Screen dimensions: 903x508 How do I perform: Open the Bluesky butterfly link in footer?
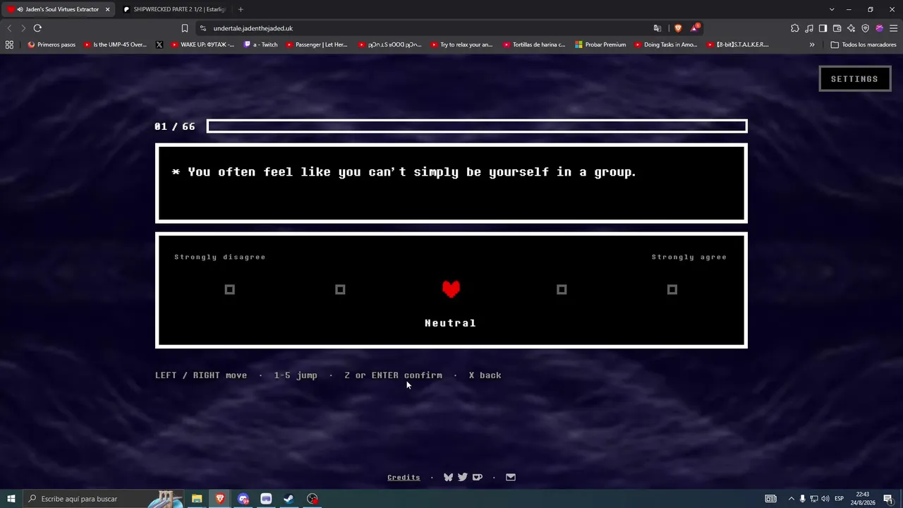(x=448, y=477)
